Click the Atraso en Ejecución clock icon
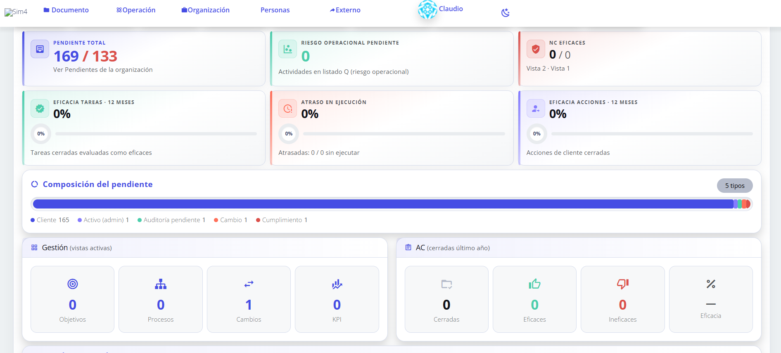 [288, 109]
